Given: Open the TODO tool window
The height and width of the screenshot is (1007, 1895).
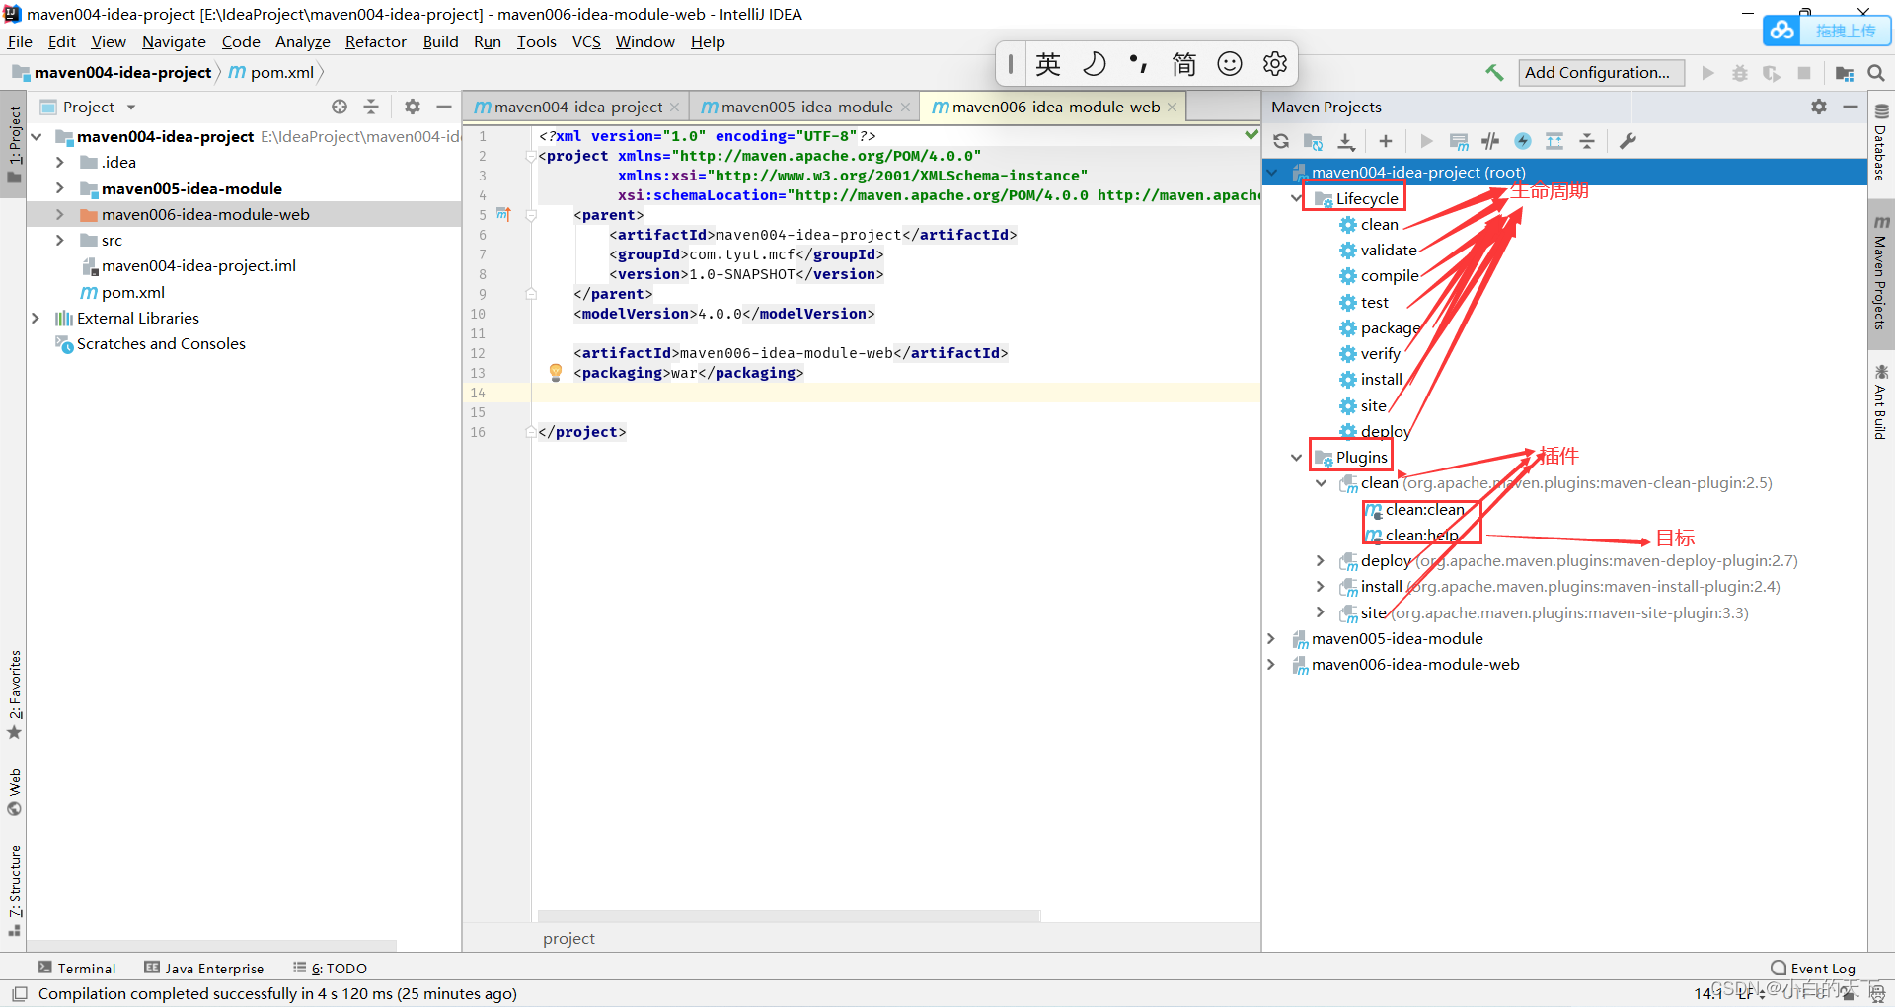Looking at the screenshot, I should [x=330, y=968].
